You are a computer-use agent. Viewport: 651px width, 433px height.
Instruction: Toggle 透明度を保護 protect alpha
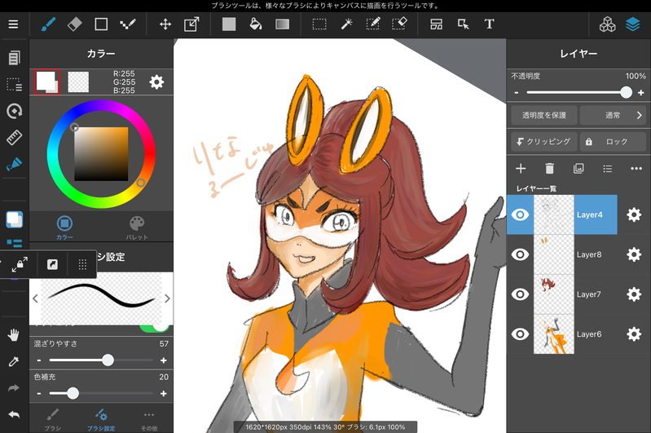pos(544,115)
